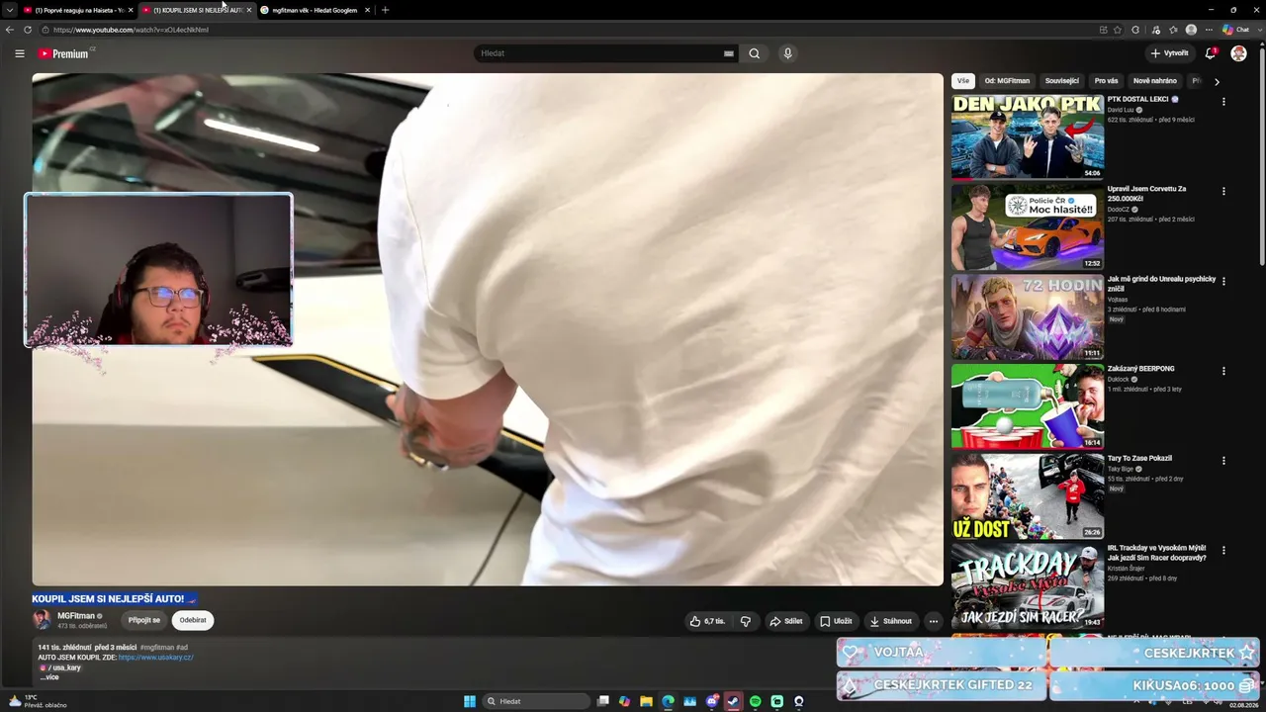This screenshot has height=712, width=1266.
Task: Select the Nově nahráno filter chip
Action: pos(1155,81)
